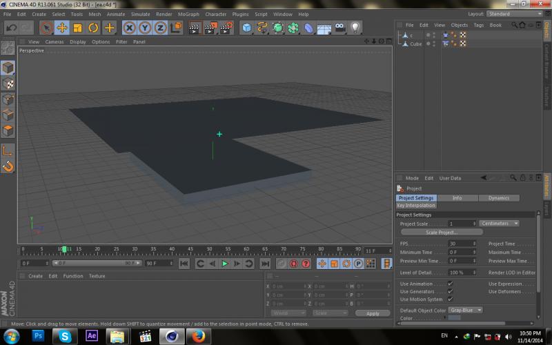
Task: Click the default object Color swatch
Action: (x=455, y=317)
